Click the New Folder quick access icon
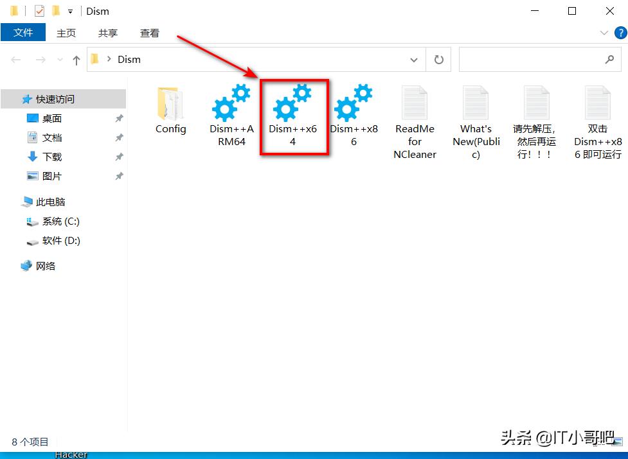Image resolution: width=628 pixels, height=459 pixels. pyautogui.click(x=56, y=11)
